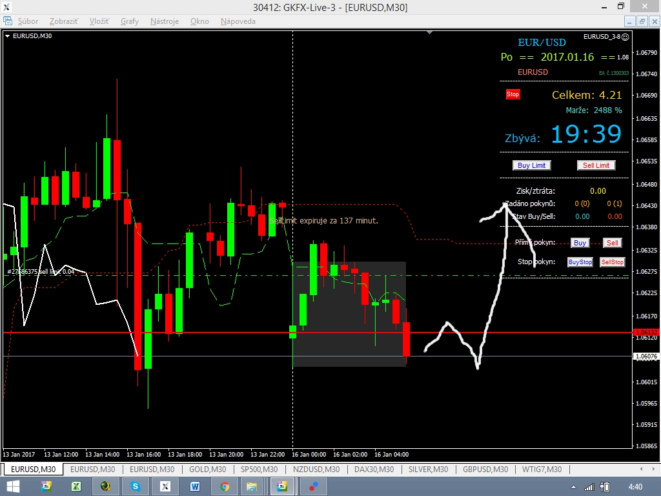Image resolution: width=661 pixels, height=496 pixels.
Task: Click the 1.06790 price scale label
Action: coord(646,53)
